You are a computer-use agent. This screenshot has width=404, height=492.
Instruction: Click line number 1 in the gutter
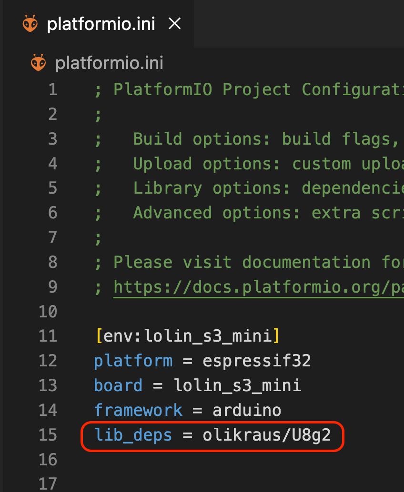point(52,89)
